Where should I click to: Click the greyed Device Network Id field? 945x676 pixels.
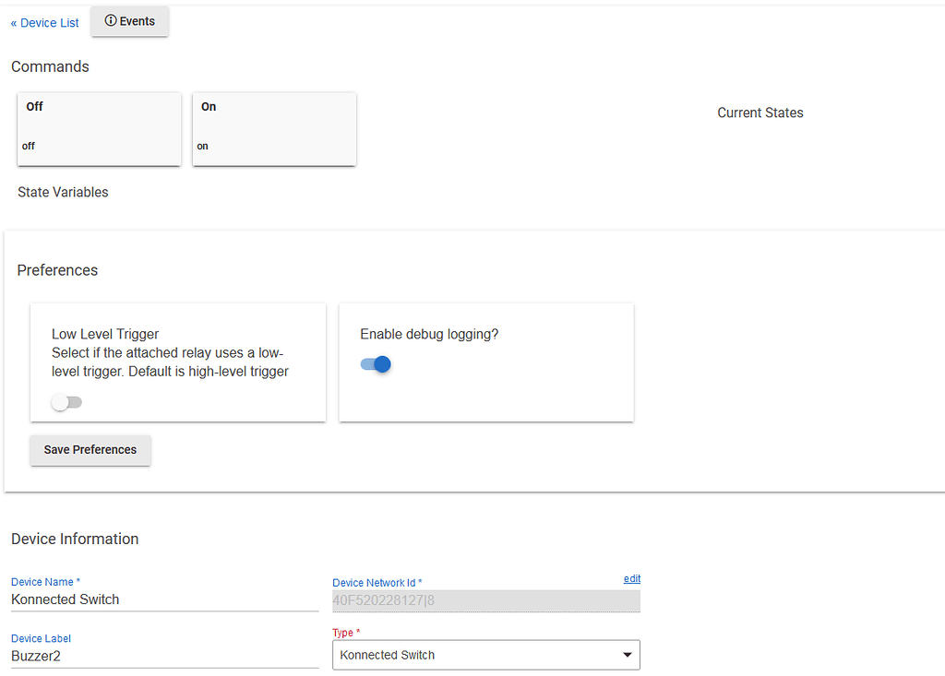[485, 601]
